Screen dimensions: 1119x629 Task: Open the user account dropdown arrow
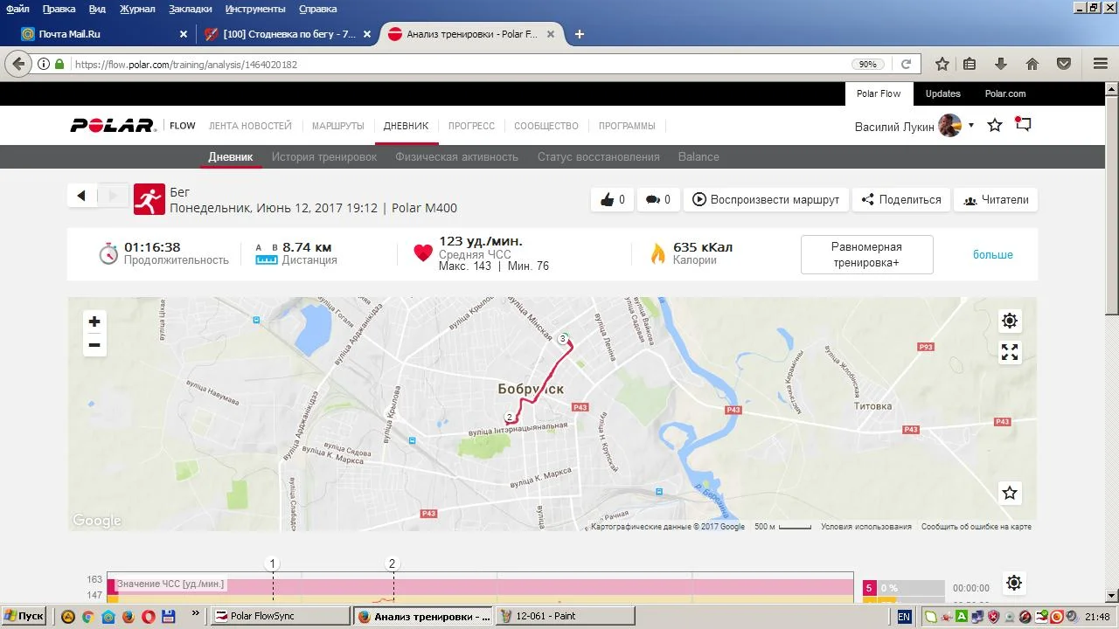point(970,126)
